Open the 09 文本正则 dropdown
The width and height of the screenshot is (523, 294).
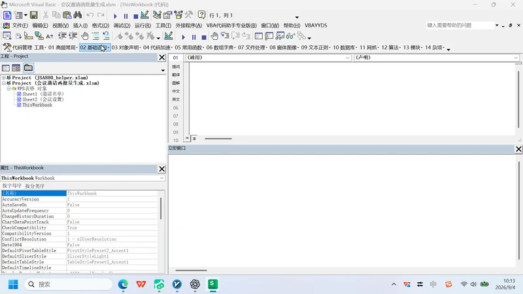315,48
